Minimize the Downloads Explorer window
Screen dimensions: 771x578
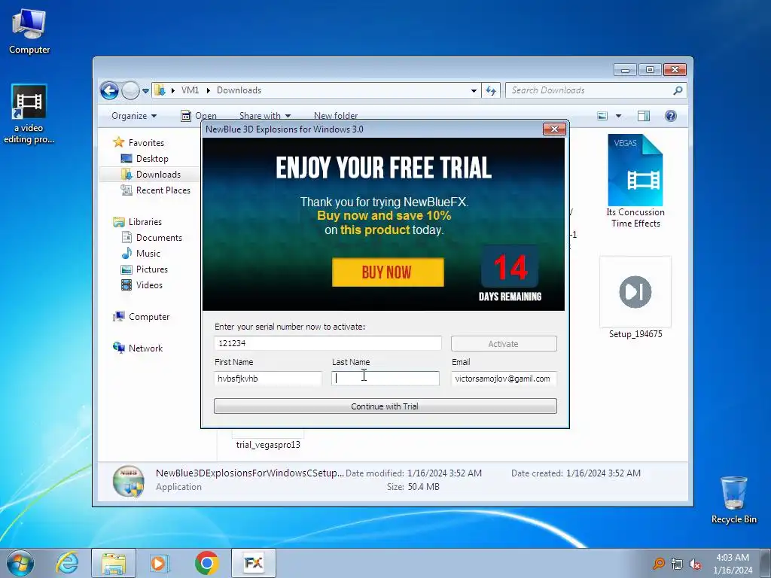click(x=625, y=70)
